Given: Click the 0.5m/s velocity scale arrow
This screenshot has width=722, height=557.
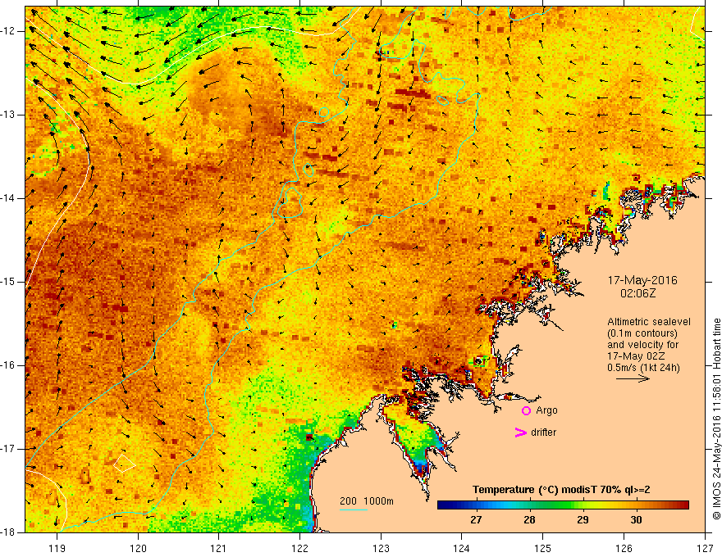Looking at the screenshot, I should [633, 378].
